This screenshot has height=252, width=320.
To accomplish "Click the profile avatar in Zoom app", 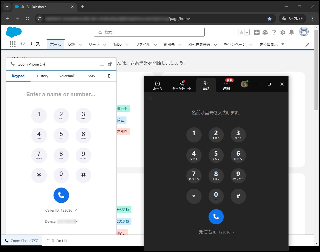I will 245,84.
